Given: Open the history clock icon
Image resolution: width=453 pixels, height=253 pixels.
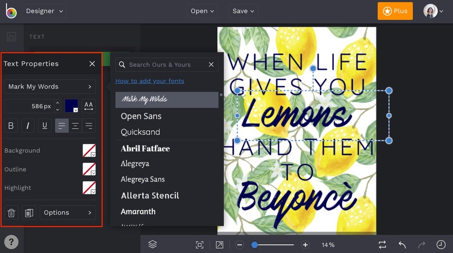Looking at the screenshot, I should (441, 244).
